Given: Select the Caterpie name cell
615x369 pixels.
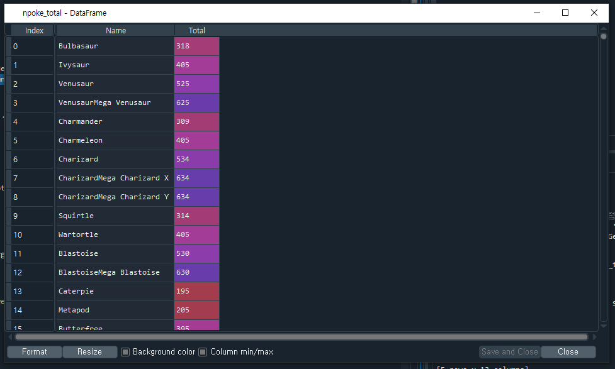Looking at the screenshot, I should (115, 292).
